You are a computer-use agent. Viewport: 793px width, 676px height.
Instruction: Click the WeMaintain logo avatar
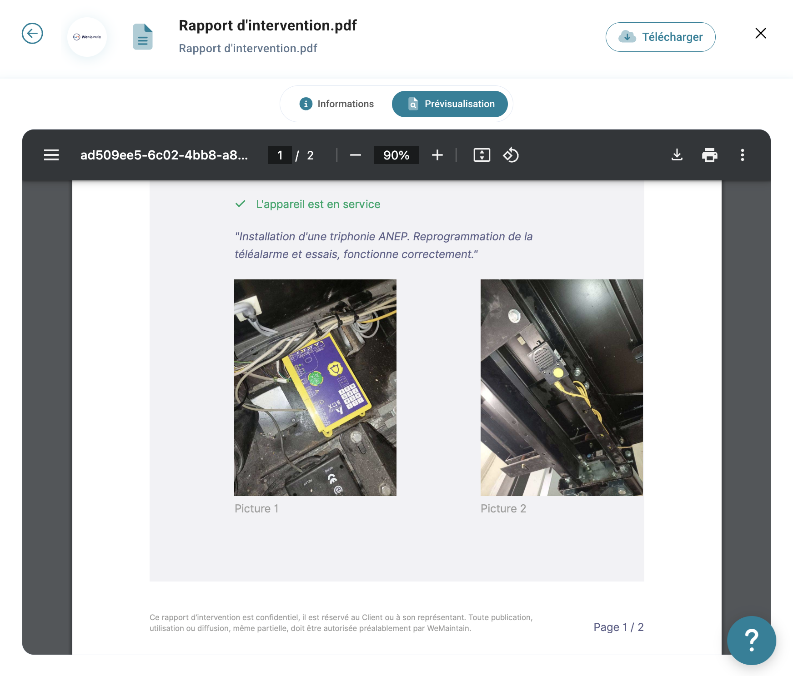(x=87, y=37)
